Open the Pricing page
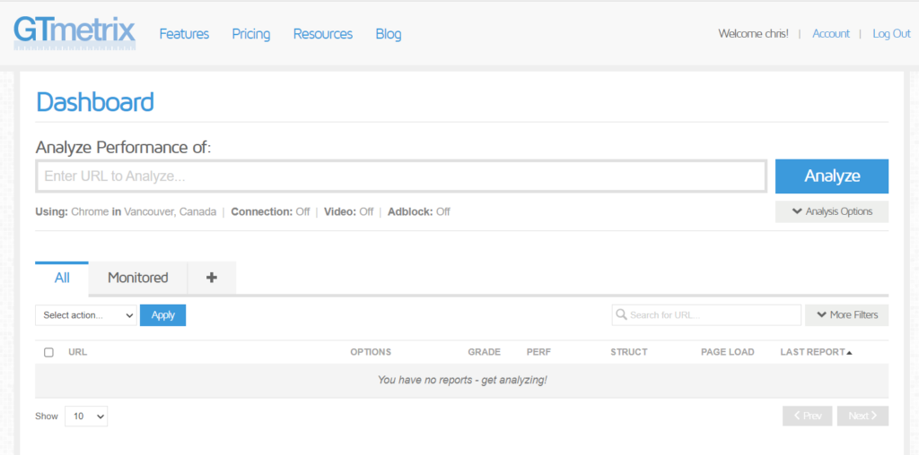This screenshot has width=919, height=455. tap(251, 34)
